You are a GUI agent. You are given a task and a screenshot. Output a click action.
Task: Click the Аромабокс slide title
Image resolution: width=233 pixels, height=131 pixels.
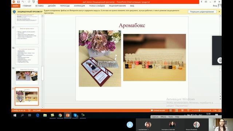[x=132, y=25]
